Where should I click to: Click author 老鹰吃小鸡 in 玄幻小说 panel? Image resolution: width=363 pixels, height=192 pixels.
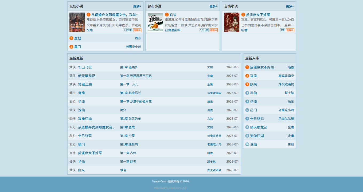pos(133,47)
